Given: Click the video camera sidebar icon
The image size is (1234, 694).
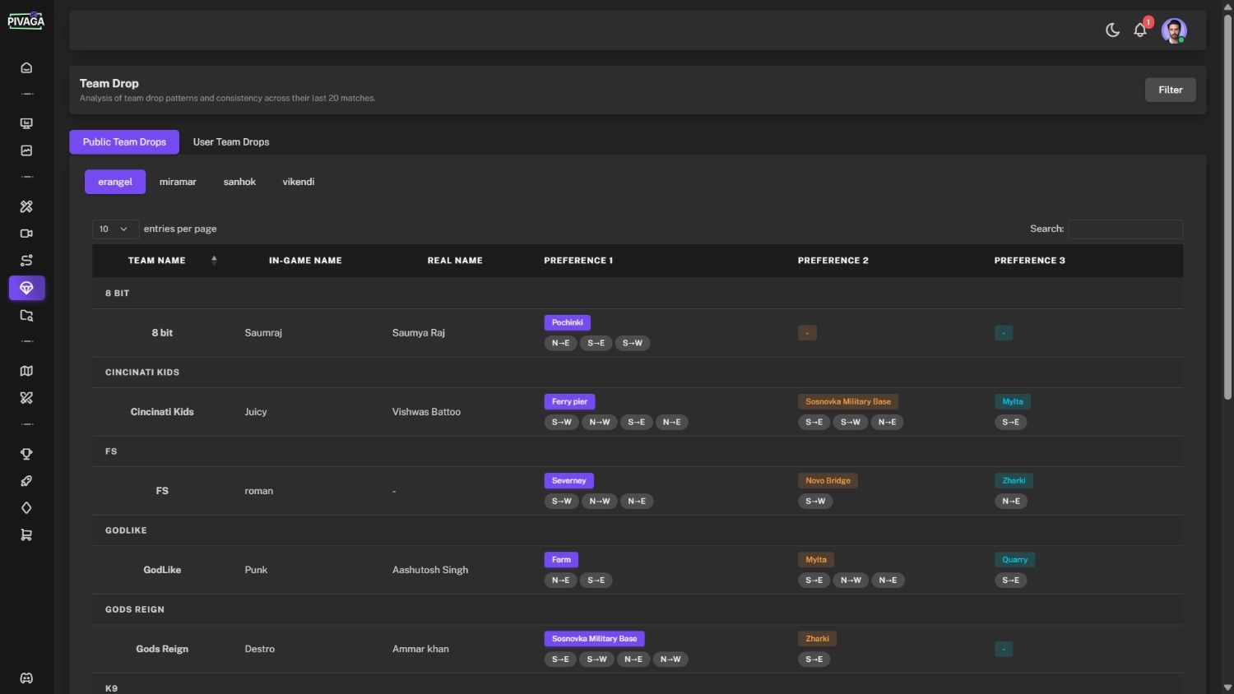Looking at the screenshot, I should click(x=26, y=234).
